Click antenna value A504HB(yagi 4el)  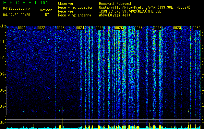(114, 15)
